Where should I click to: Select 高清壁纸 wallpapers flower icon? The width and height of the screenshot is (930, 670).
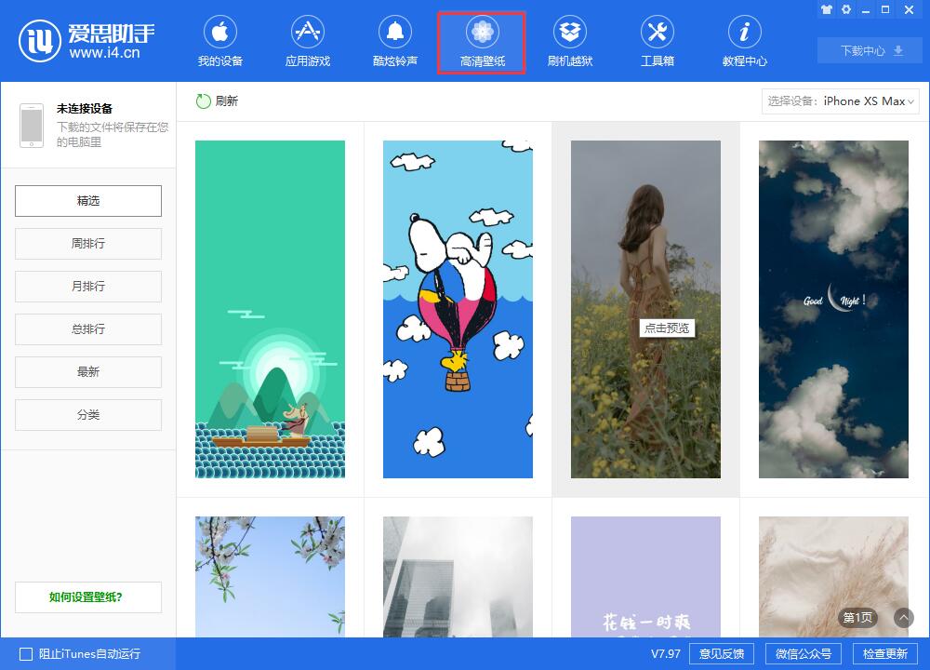[482, 33]
